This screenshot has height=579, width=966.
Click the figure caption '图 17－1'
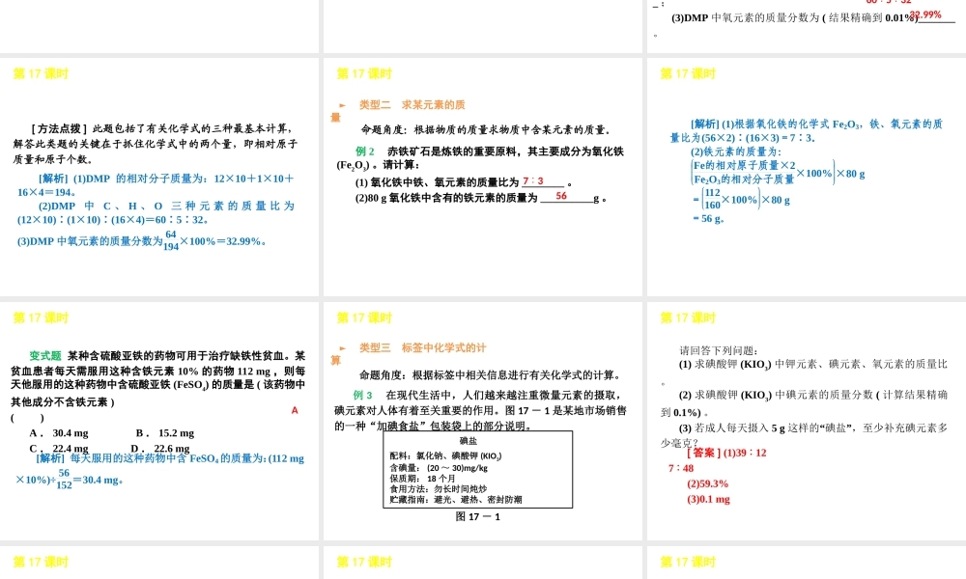tap(477, 517)
